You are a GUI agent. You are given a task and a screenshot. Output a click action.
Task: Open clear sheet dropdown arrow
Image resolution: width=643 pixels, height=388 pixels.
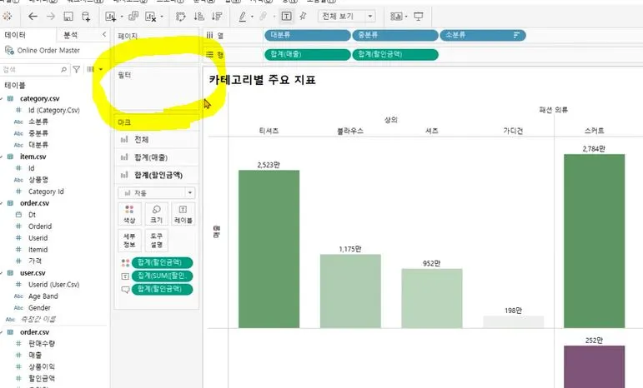click(x=162, y=17)
